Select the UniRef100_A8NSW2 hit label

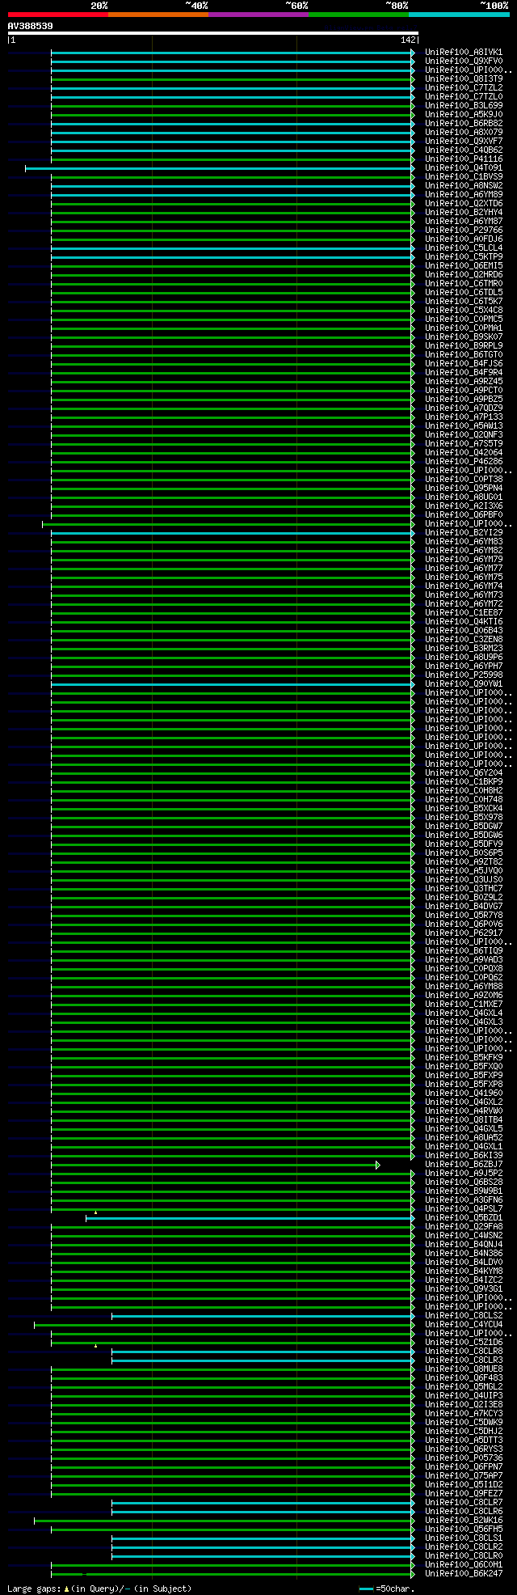pyautogui.click(x=464, y=185)
